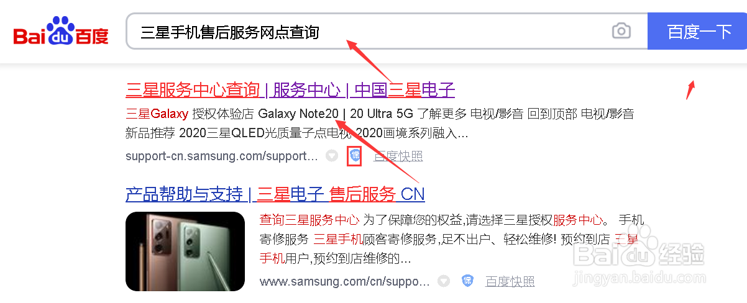Expand the arrow next to www.samsung.com/cn URL

tap(443, 281)
